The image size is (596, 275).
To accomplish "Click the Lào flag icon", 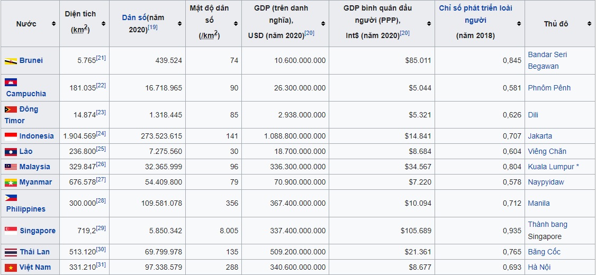I will tap(11, 151).
